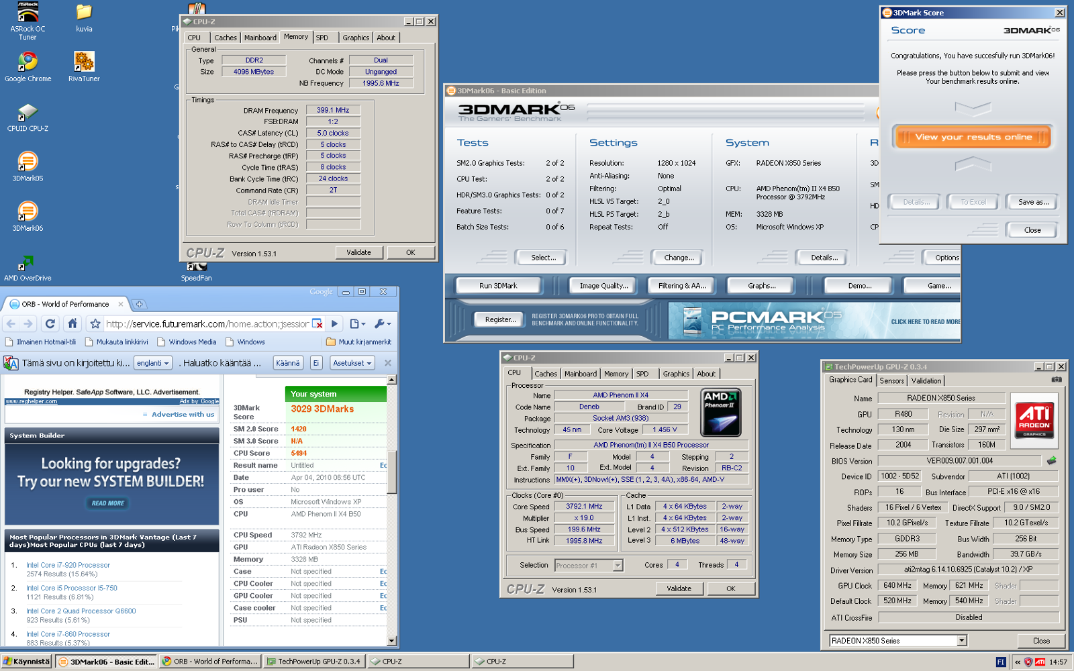Open SpeedFan desktop shortcut
The height and width of the screenshot is (671, 1074).
[196, 272]
